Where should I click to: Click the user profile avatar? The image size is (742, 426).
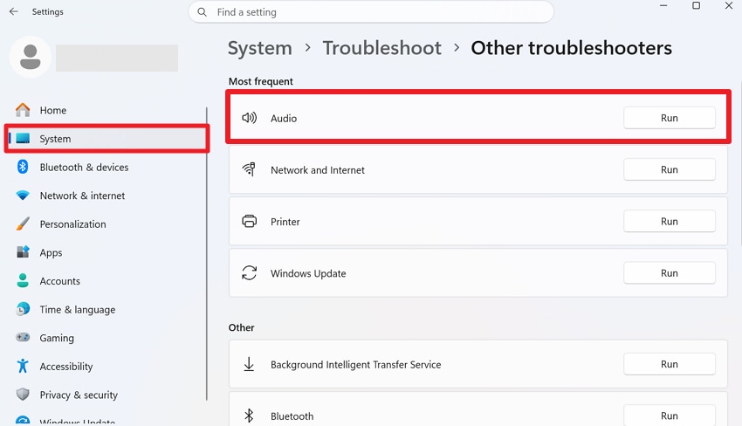(31, 58)
